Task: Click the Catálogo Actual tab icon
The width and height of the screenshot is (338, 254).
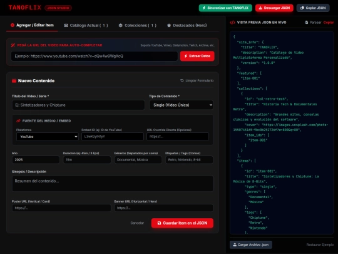Action: tap(66, 26)
